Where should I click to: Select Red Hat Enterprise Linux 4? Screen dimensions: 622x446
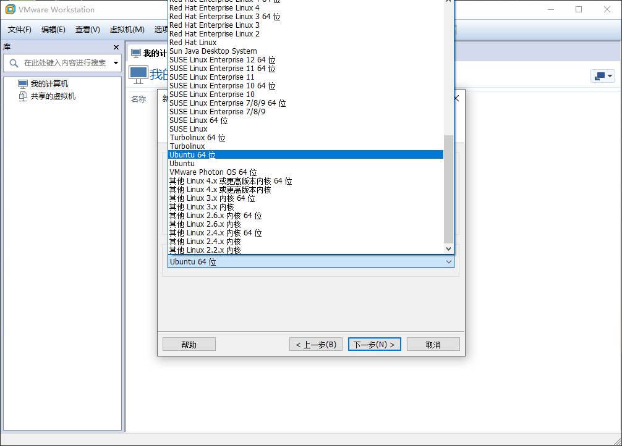306,8
